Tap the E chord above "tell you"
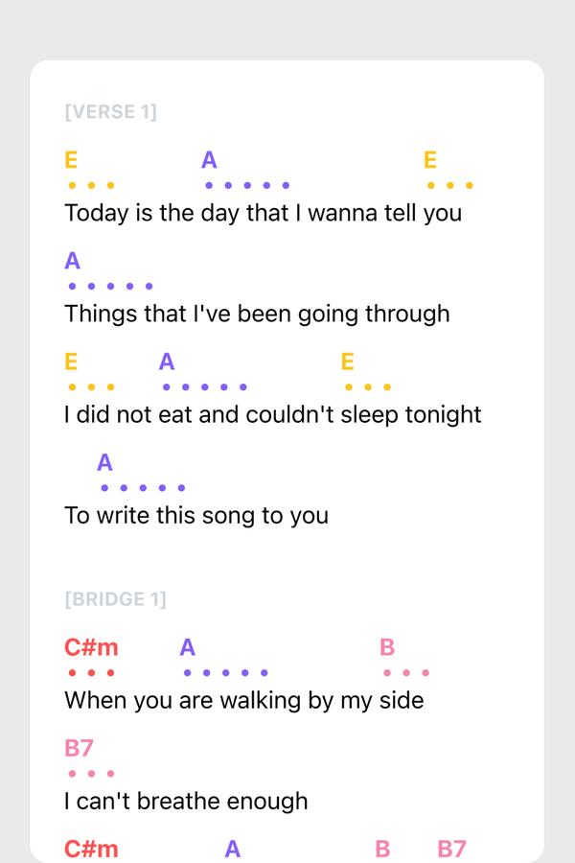The image size is (575, 863). pyautogui.click(x=430, y=160)
